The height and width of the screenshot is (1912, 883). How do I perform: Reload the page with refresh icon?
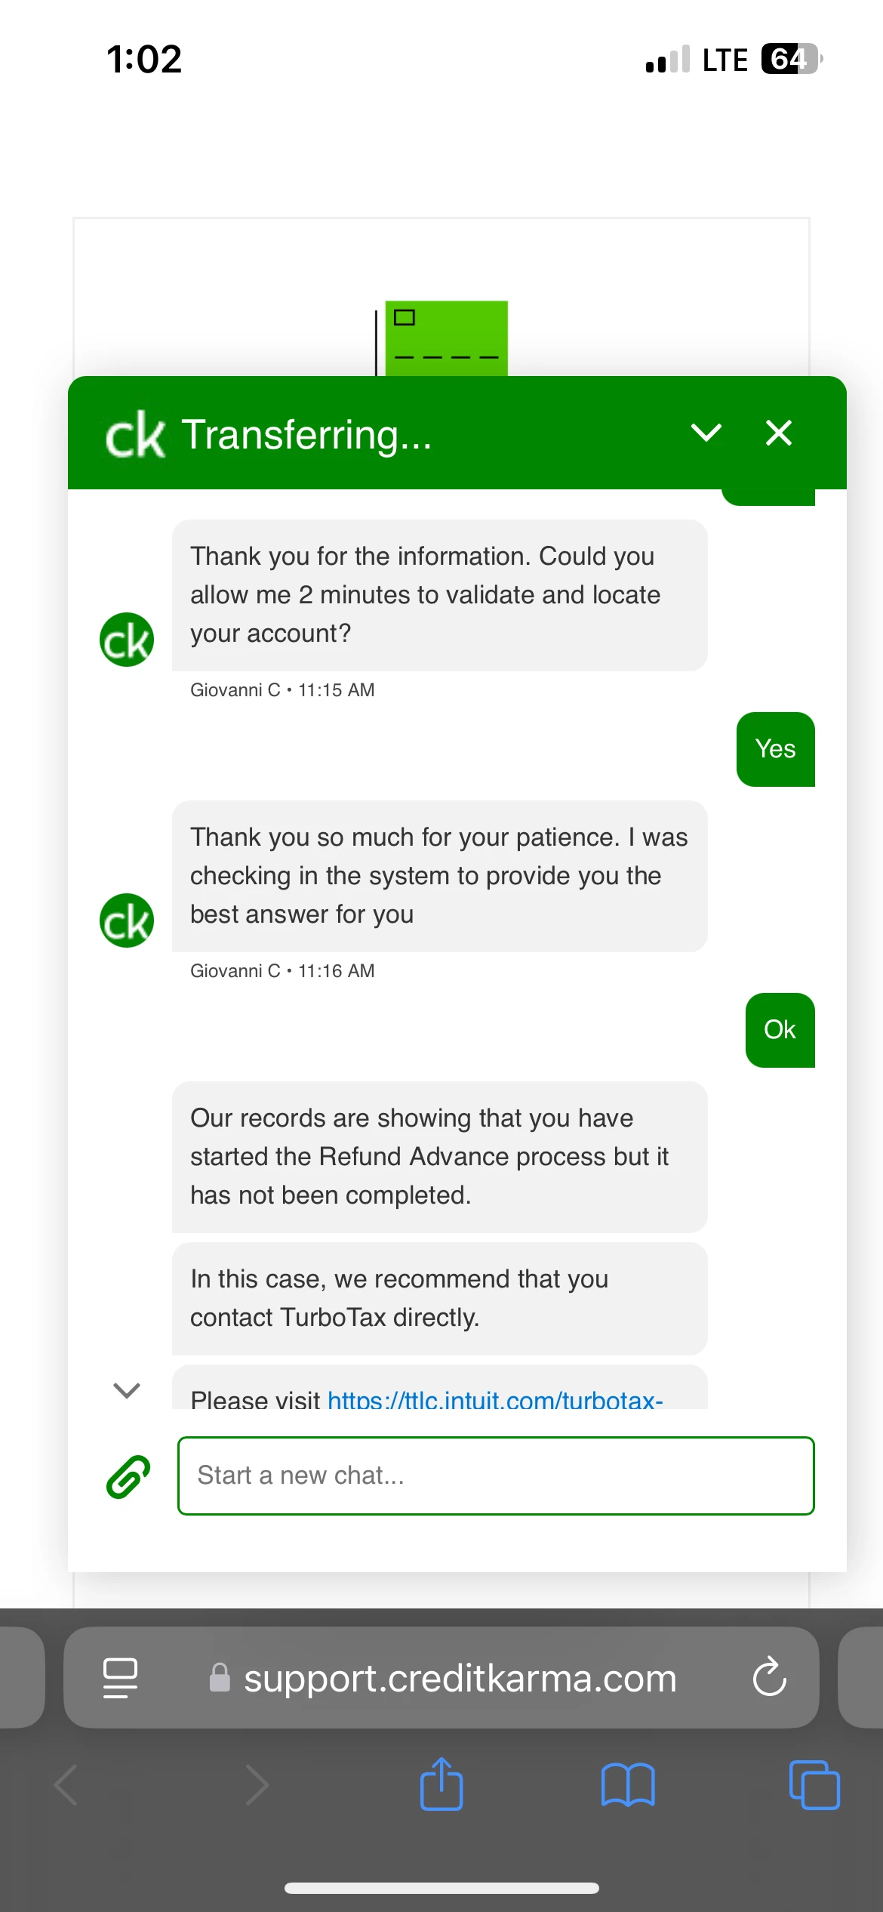tap(769, 1677)
